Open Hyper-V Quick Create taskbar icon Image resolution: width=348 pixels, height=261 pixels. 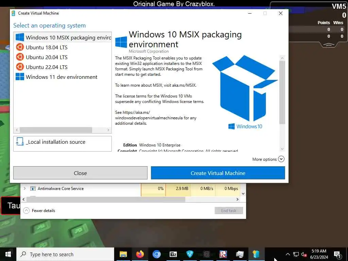(x=256, y=254)
